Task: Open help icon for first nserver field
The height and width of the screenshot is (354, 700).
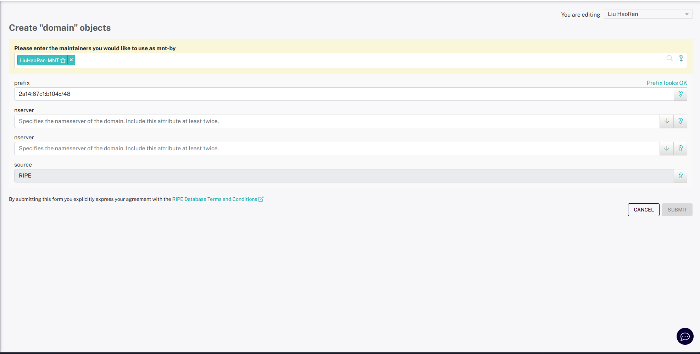Action: pyautogui.click(x=680, y=121)
